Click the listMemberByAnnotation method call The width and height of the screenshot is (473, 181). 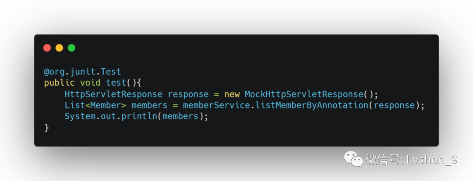click(310, 105)
